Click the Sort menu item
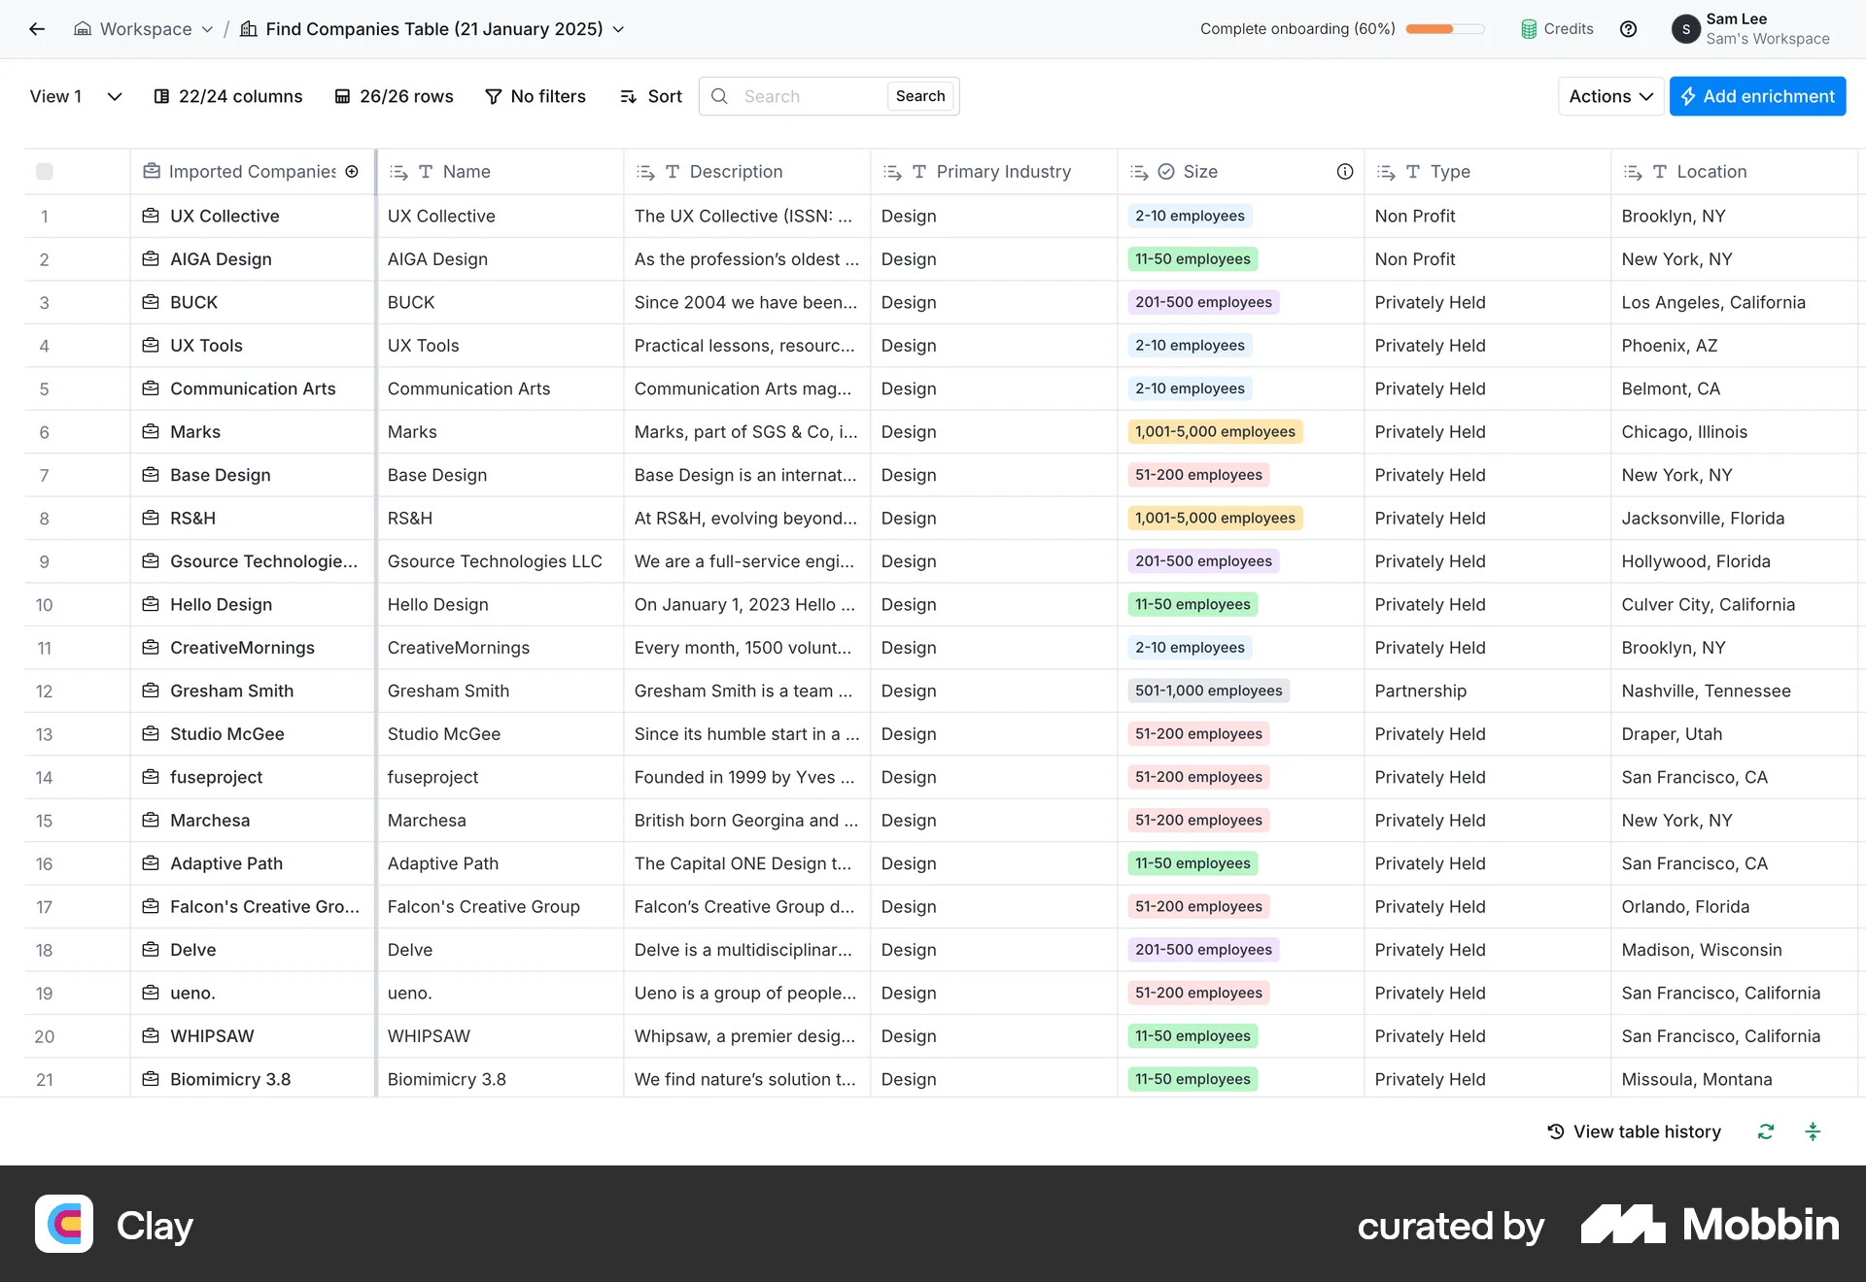This screenshot has height=1282, width=1866. click(x=650, y=96)
